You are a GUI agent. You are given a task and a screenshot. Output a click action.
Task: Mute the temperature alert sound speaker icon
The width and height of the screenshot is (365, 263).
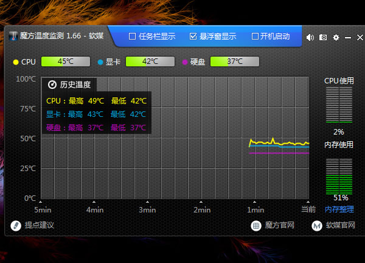310,37
